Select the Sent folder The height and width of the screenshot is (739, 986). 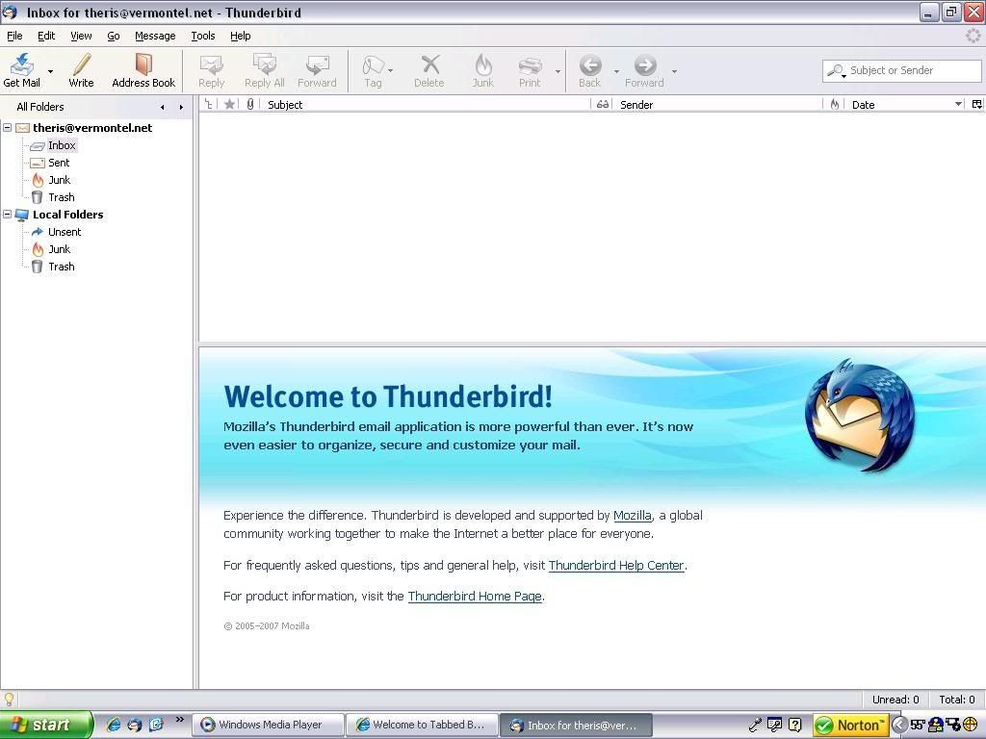[x=59, y=163]
